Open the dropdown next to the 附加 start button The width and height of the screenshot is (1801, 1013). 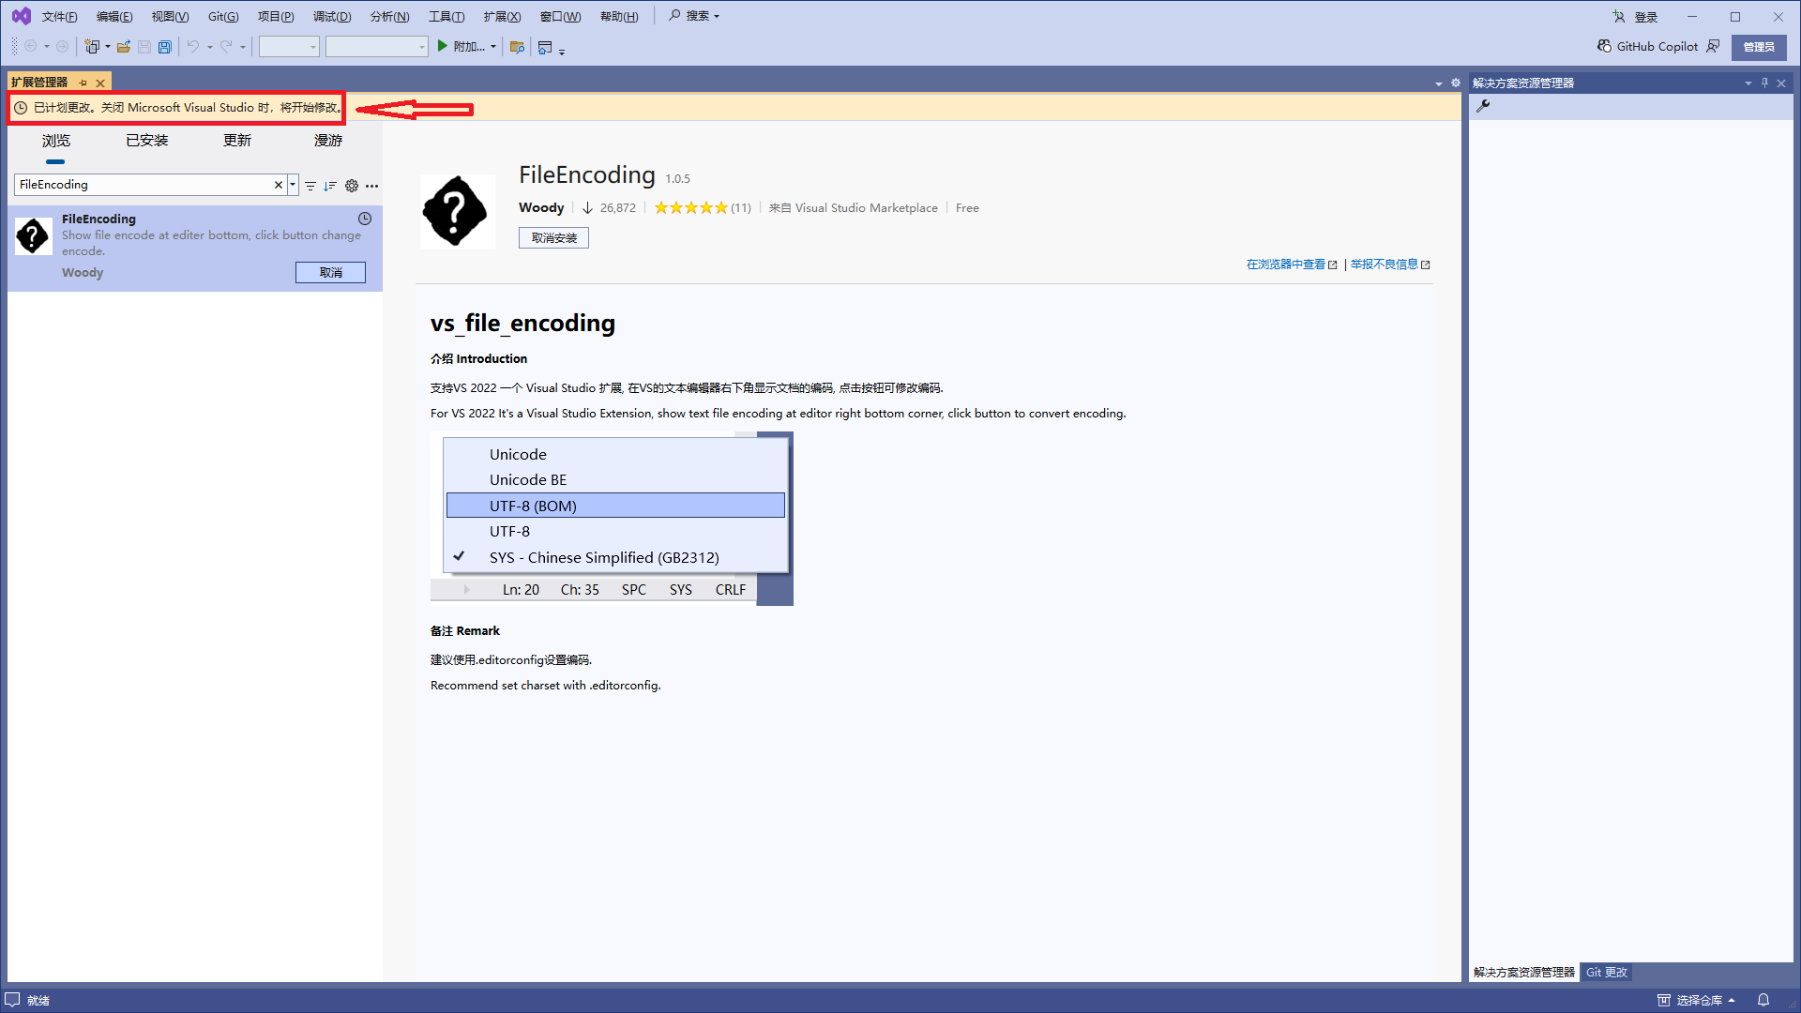coord(493,47)
